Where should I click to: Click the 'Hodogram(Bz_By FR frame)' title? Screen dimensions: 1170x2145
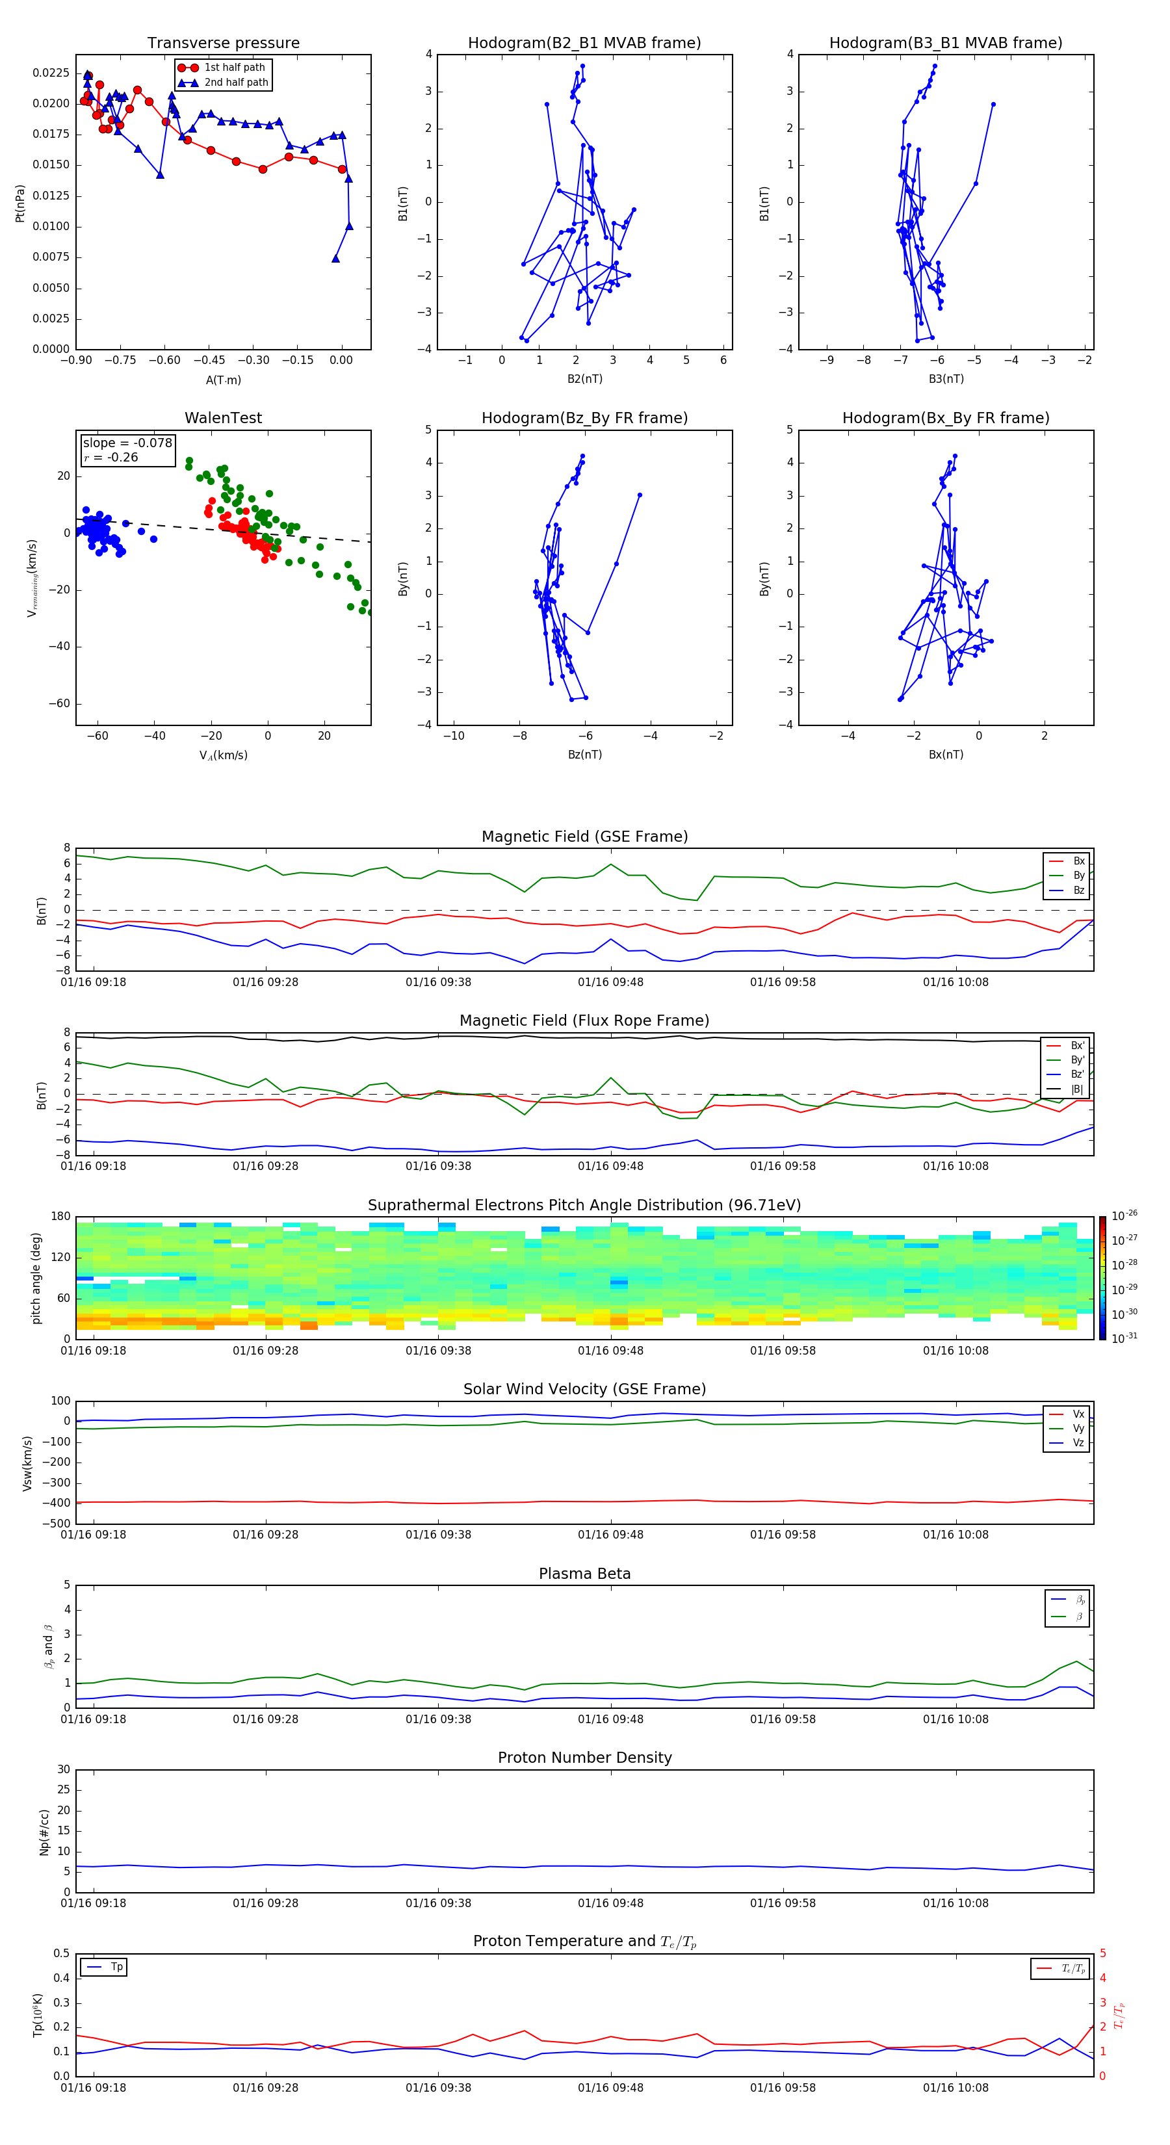584,418
